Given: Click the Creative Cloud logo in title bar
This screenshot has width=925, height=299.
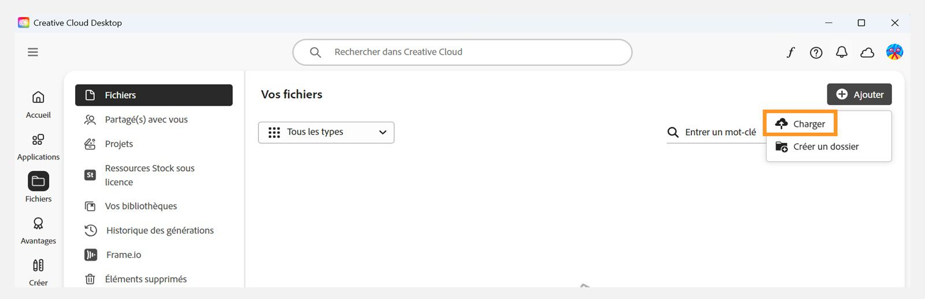Looking at the screenshot, I should pyautogui.click(x=24, y=23).
